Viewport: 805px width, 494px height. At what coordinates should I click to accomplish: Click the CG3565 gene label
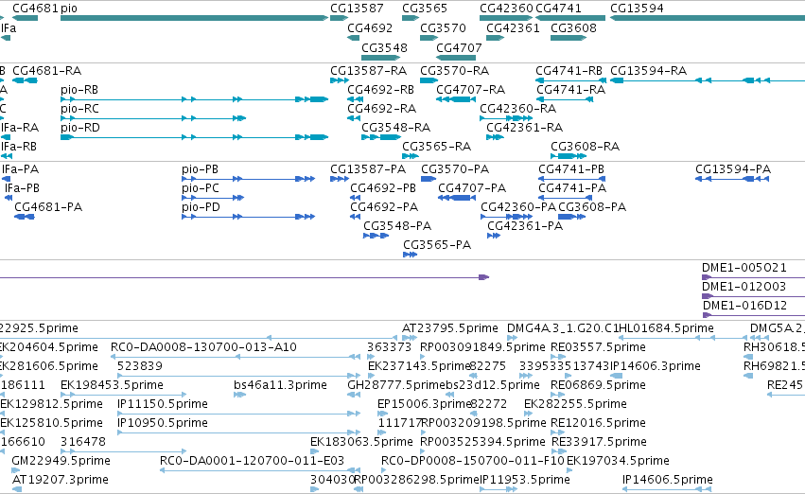coord(425,9)
